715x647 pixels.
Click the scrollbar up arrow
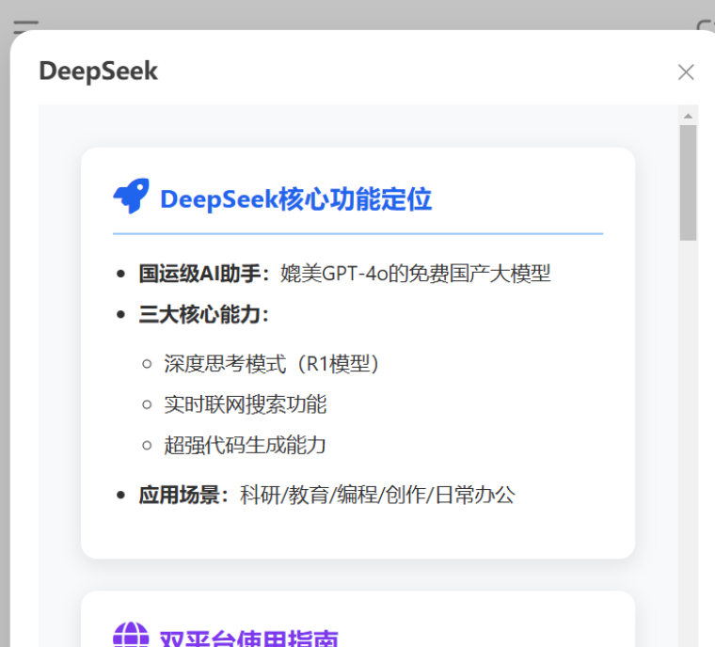point(688,117)
